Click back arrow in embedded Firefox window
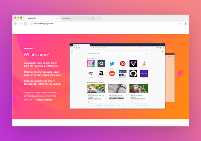The height and width of the screenshot is (141, 201). 71,48
